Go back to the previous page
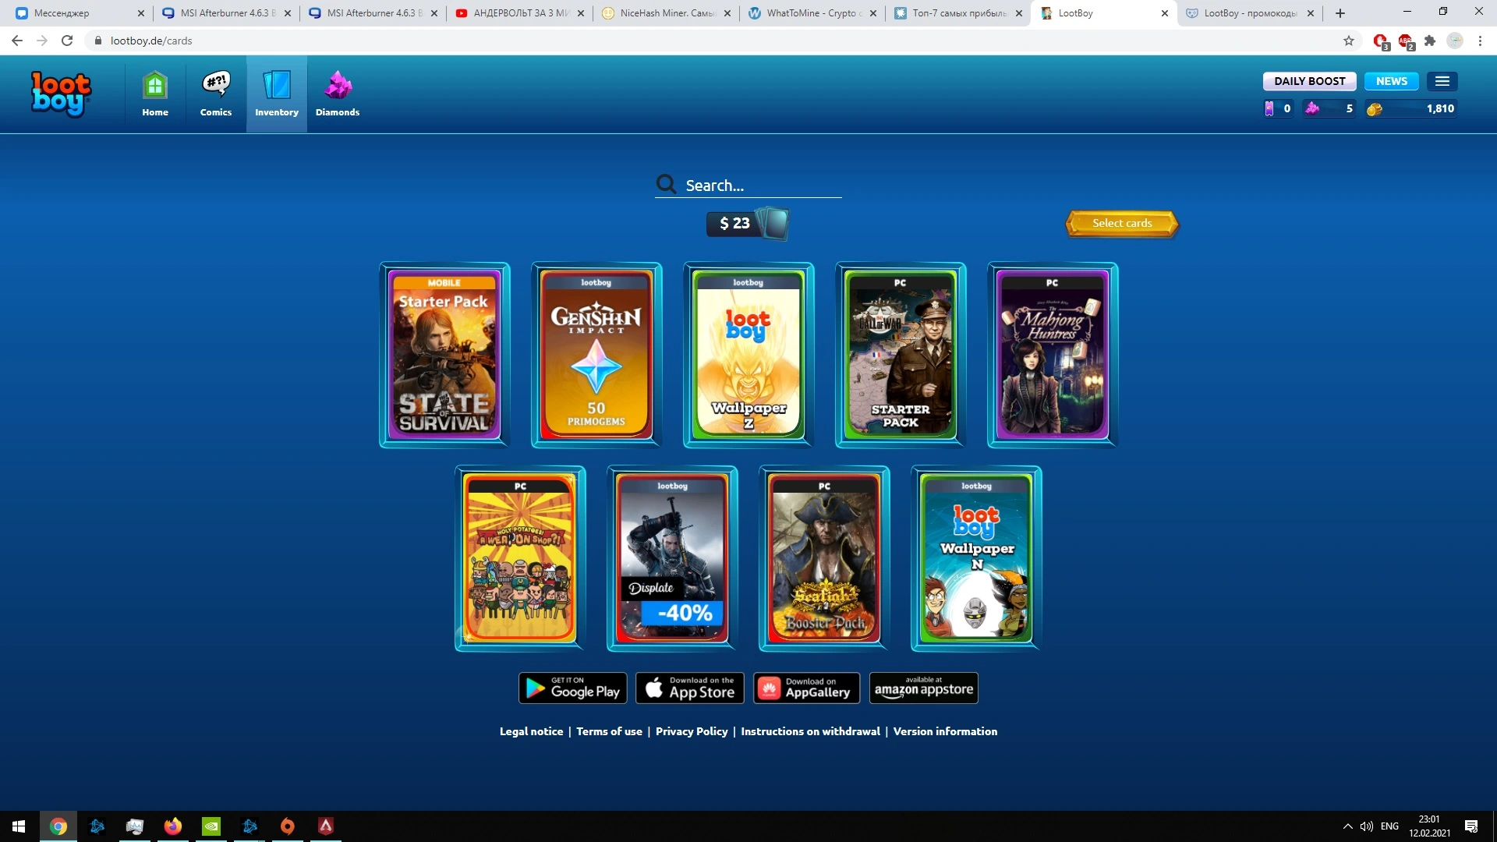 (17, 41)
